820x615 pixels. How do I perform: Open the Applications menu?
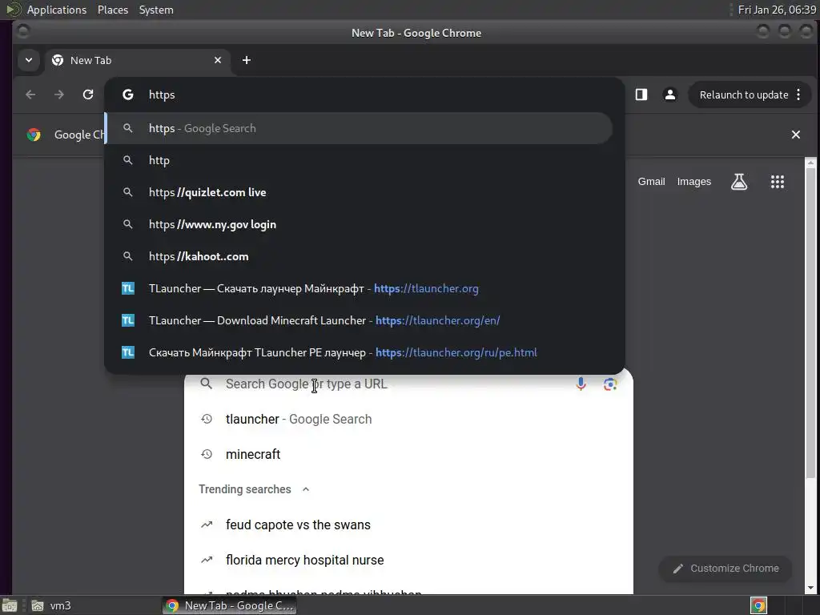pyautogui.click(x=57, y=10)
